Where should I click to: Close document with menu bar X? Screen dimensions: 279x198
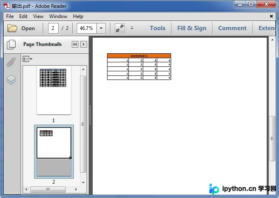271,16
